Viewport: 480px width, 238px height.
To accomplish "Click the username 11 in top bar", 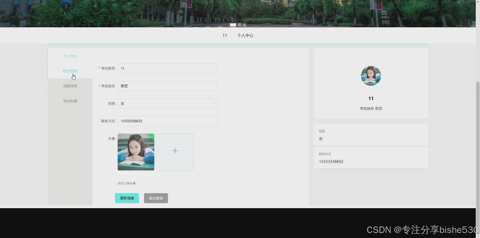I will tap(225, 35).
